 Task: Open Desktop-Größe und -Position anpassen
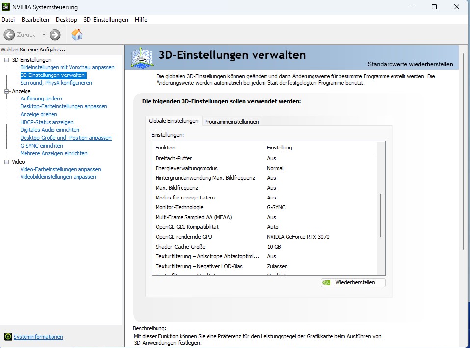[66, 138]
